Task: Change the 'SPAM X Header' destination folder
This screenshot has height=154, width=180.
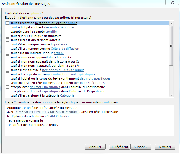Action: [x=58, y=116]
